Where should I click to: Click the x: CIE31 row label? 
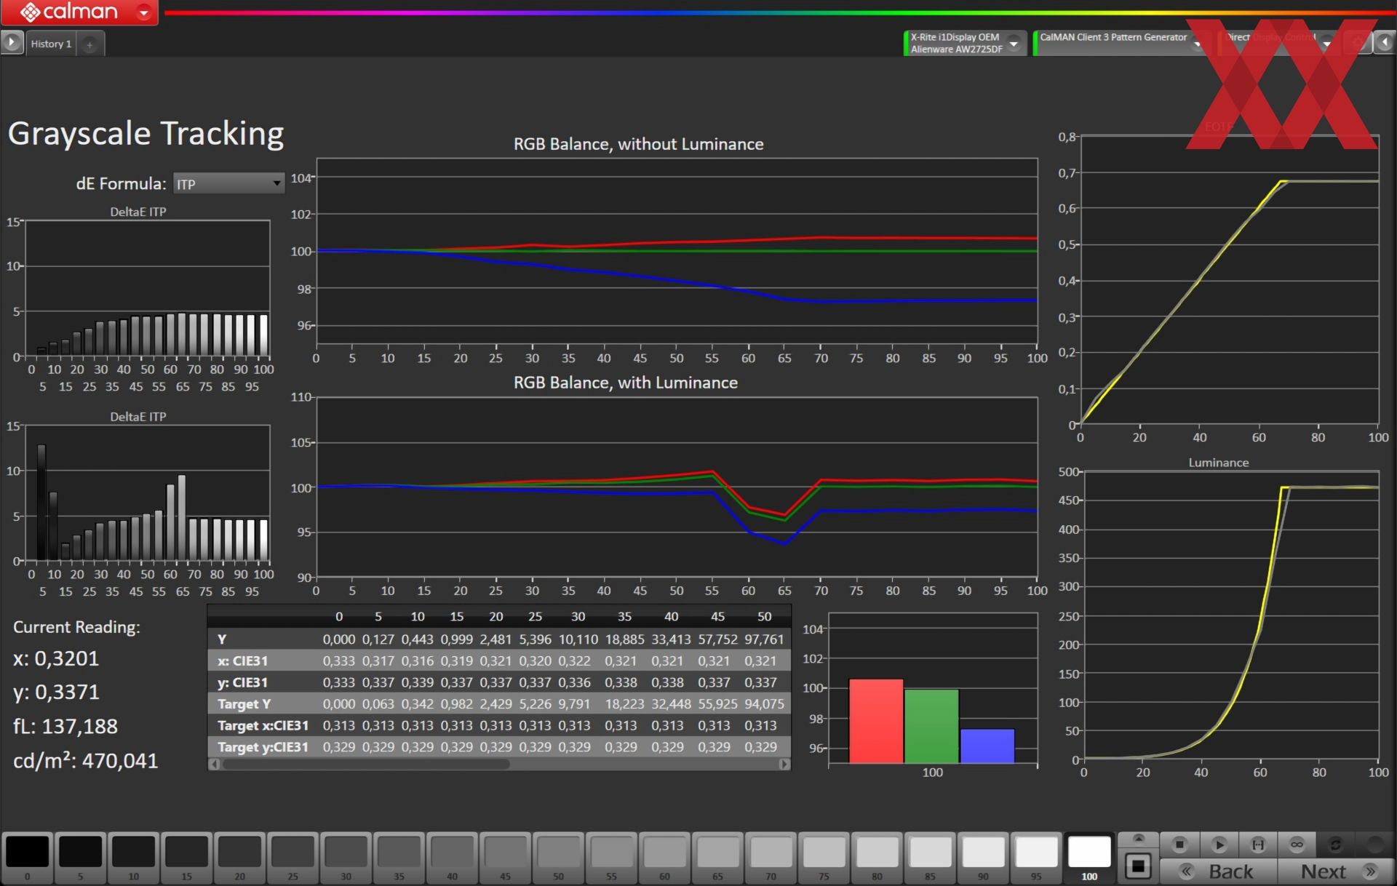coord(242,661)
